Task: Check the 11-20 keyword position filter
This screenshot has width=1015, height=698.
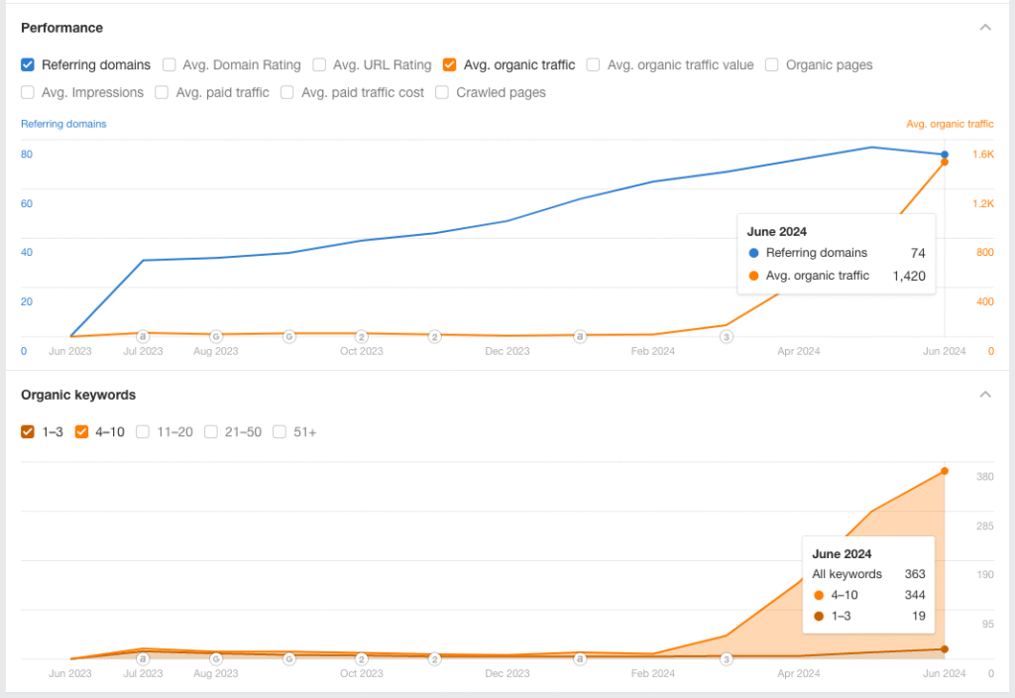Action: tap(142, 431)
